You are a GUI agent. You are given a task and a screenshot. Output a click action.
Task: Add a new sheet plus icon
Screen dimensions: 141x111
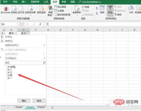53,108
